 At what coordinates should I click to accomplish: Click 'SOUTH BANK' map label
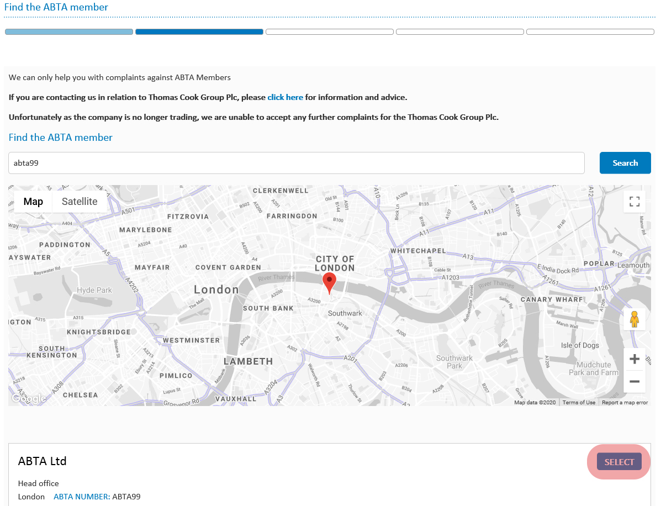268,308
